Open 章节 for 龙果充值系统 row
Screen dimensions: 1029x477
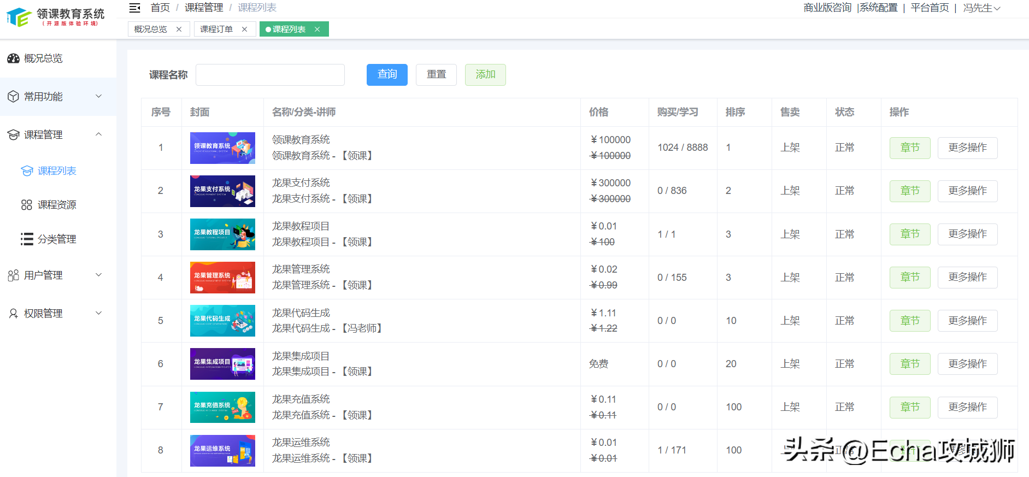pos(910,408)
